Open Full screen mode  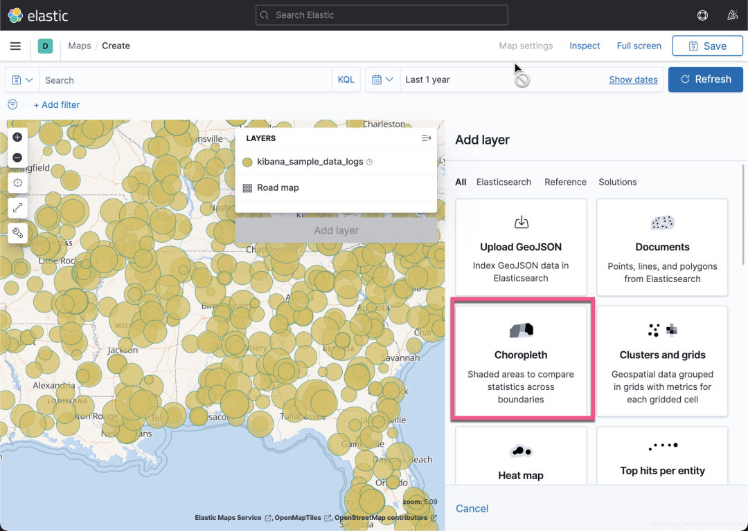click(x=639, y=46)
